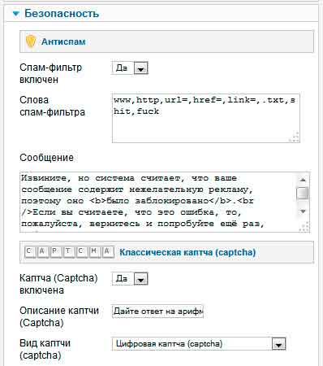The height and width of the screenshot is (366, 323).
Task: Click the CAPTCHA letters icon
Action: coord(69,252)
